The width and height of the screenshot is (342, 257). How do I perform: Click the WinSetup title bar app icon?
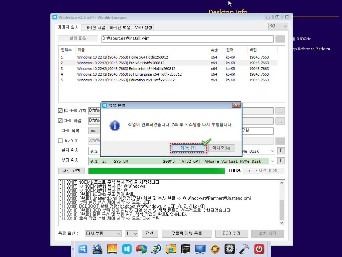[x=55, y=17]
